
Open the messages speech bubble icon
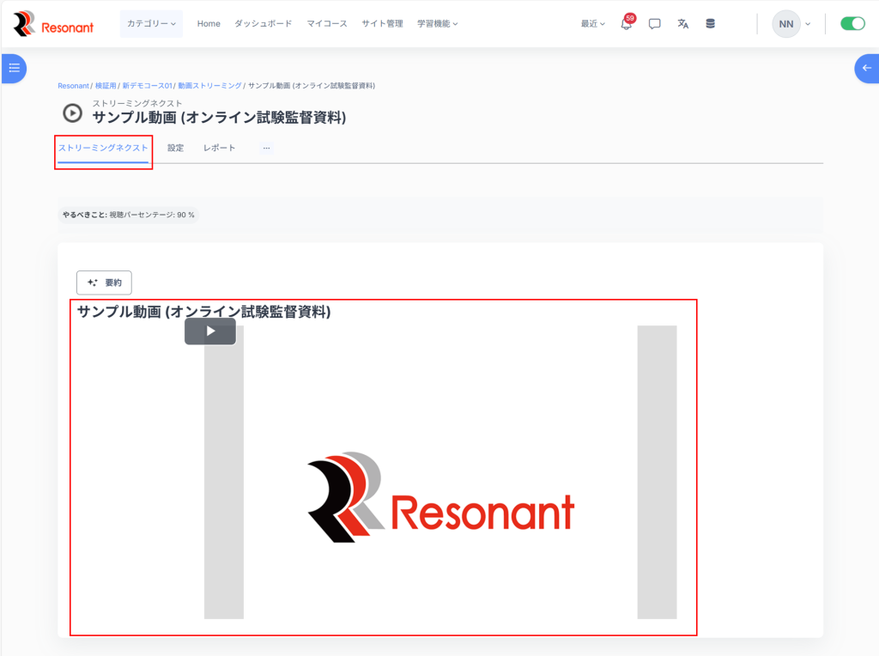coord(654,24)
